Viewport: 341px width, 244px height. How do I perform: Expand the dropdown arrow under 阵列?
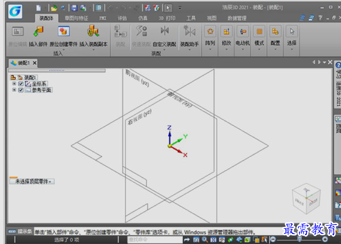coord(210,49)
